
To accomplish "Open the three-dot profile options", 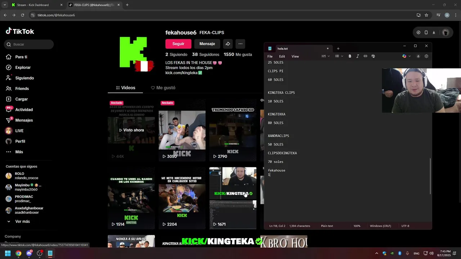I will (x=240, y=44).
